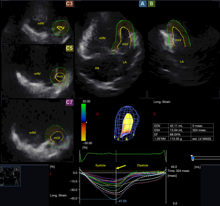
Task: Click the triangle marker above the blue slider
Action: point(192,156)
